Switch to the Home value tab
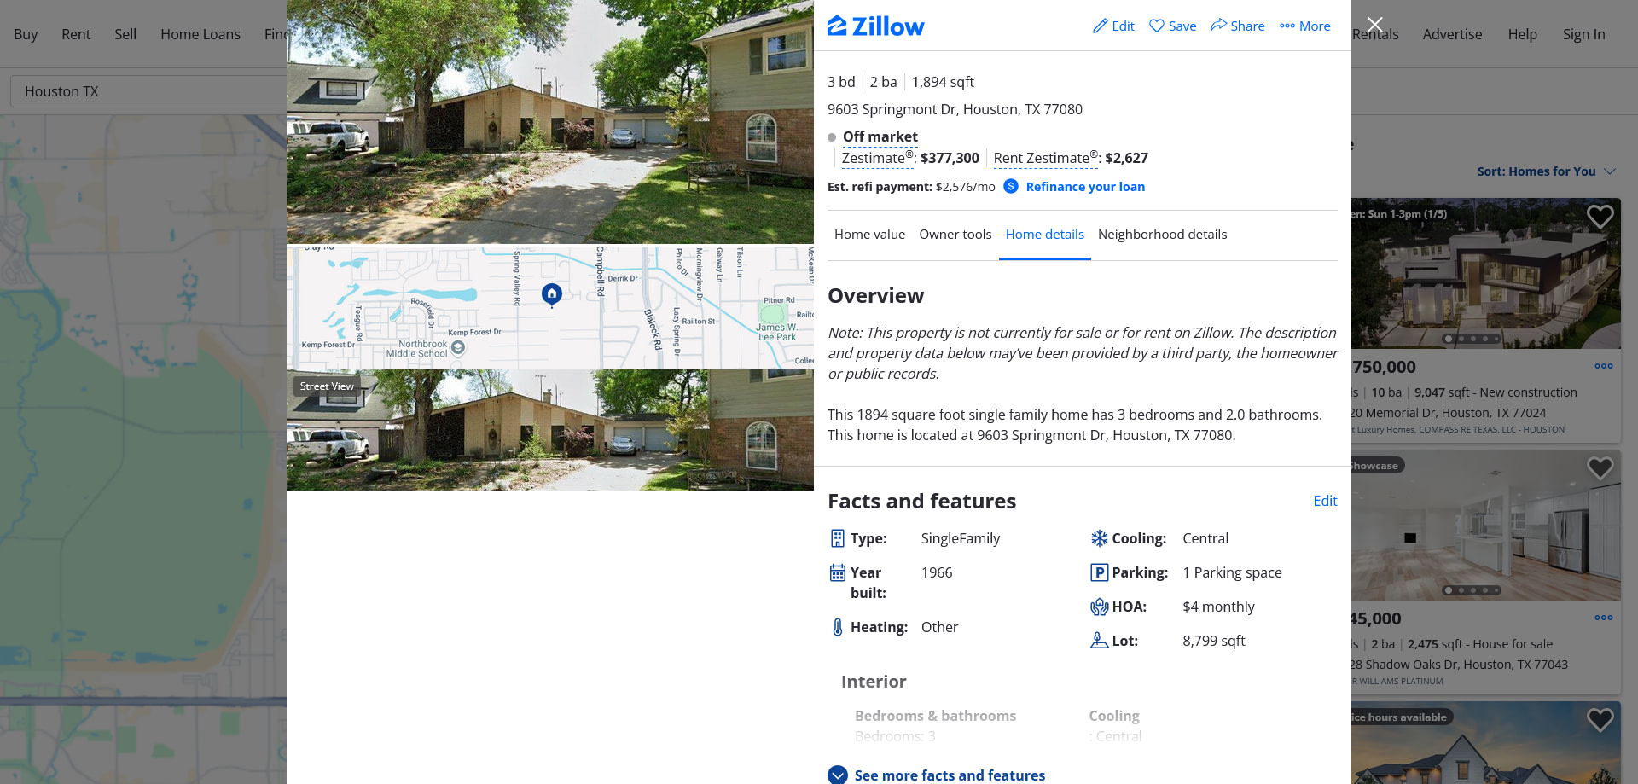 (x=869, y=235)
